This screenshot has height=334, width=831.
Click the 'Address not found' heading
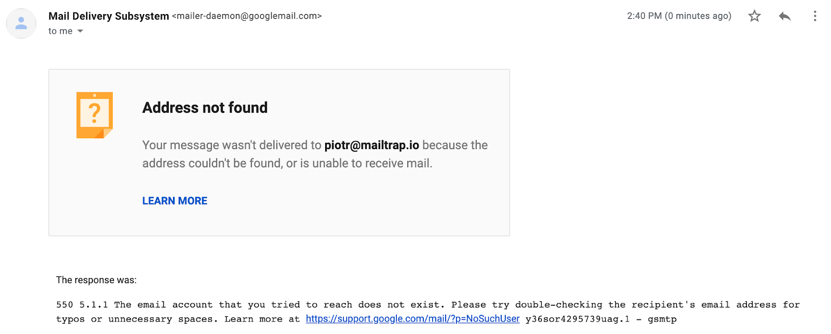click(205, 108)
